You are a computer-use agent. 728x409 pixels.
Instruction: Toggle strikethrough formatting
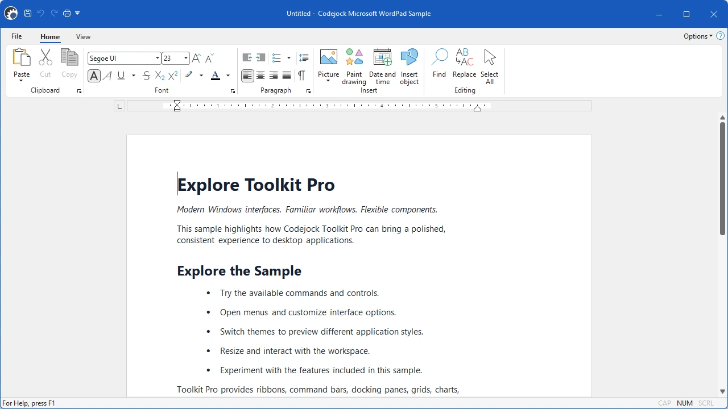tap(146, 76)
